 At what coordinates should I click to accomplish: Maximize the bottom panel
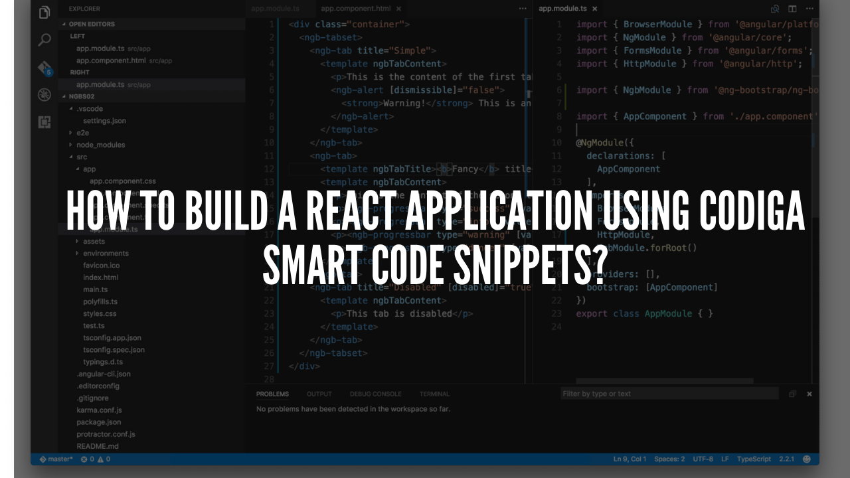click(x=792, y=394)
